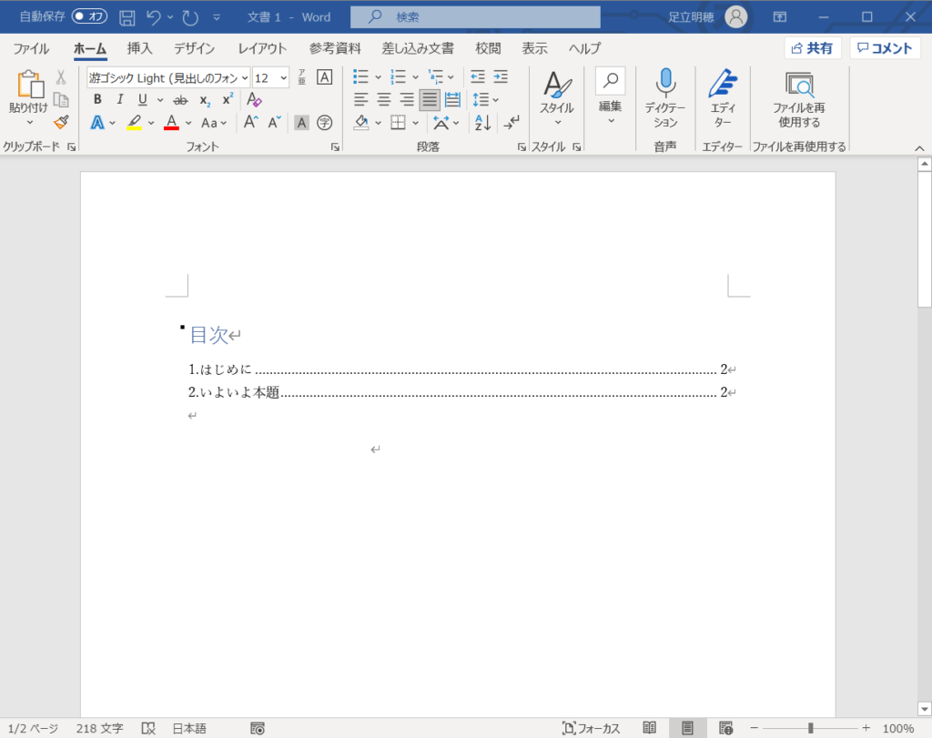Image resolution: width=932 pixels, height=738 pixels.
Task: Click the Increase Indent icon
Action: pyautogui.click(x=500, y=77)
